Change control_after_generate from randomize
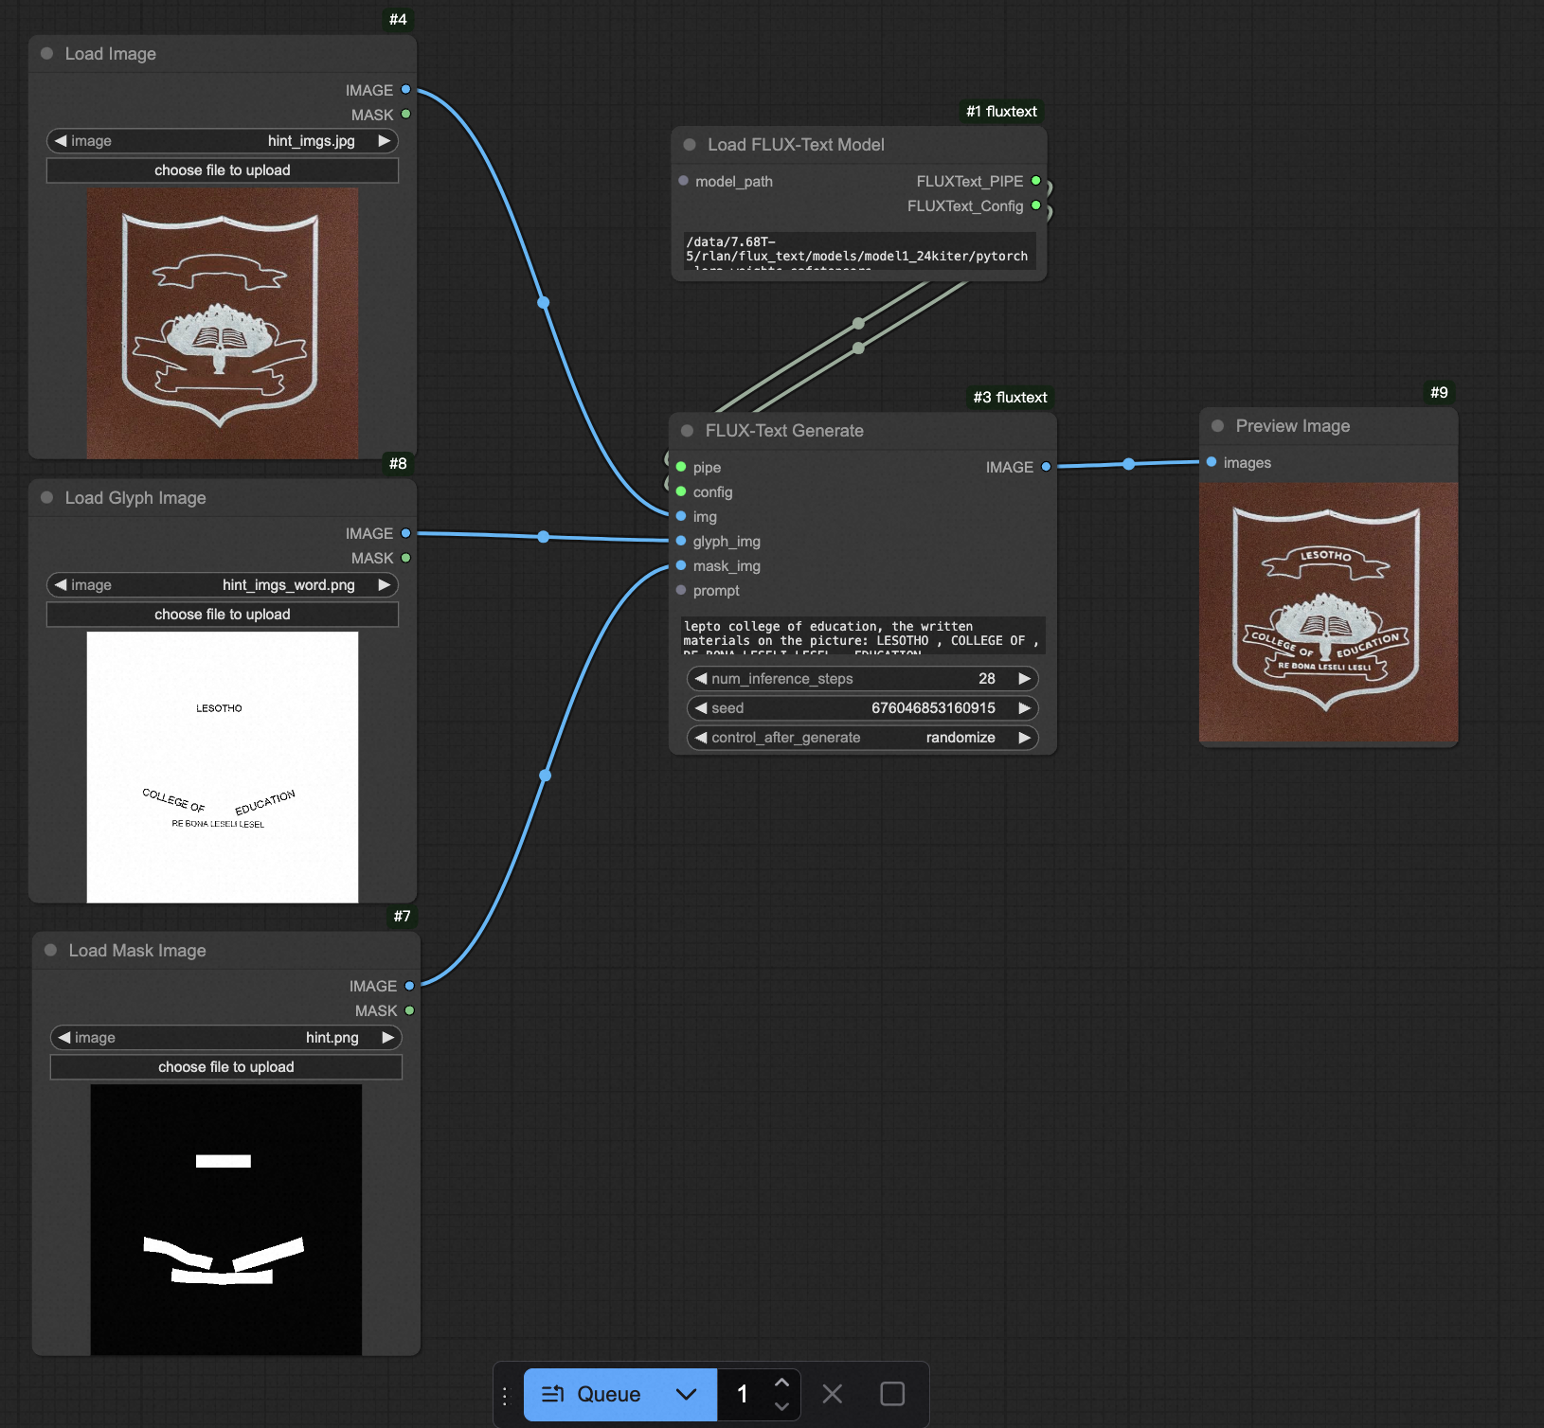The image size is (1544, 1428). (1023, 738)
